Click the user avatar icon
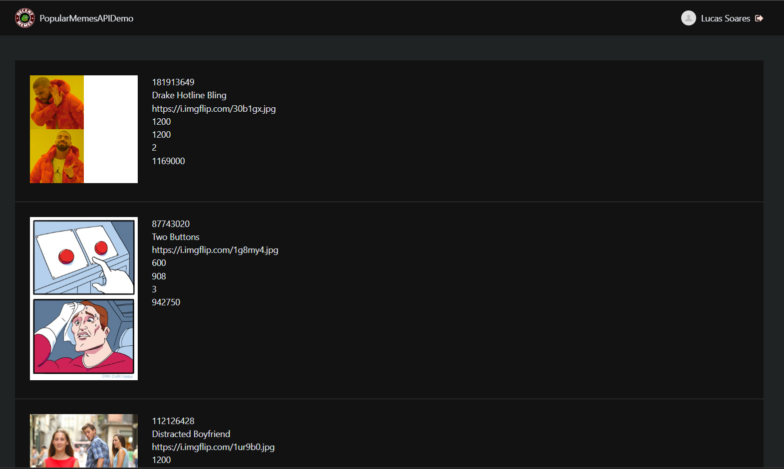784x469 pixels. pos(688,18)
